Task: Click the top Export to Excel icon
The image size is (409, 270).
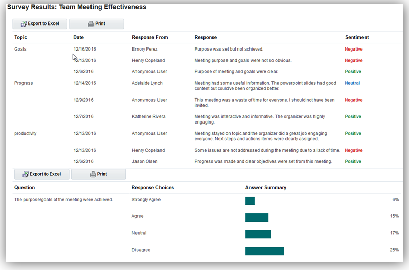Action: (x=24, y=24)
